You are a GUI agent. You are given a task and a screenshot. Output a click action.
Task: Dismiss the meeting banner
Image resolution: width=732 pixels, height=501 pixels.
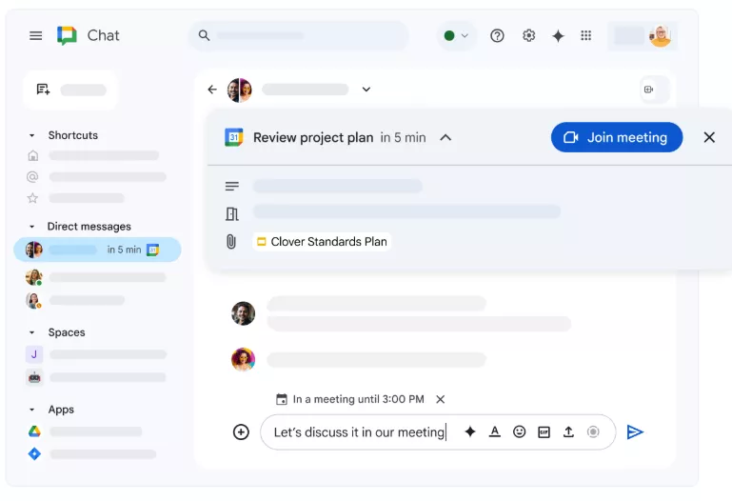pyautogui.click(x=709, y=137)
